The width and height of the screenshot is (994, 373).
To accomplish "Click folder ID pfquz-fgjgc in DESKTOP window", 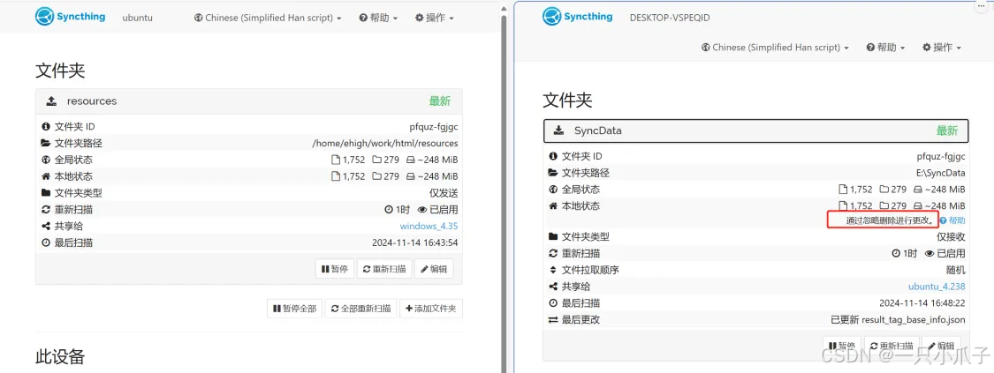I will click(941, 156).
